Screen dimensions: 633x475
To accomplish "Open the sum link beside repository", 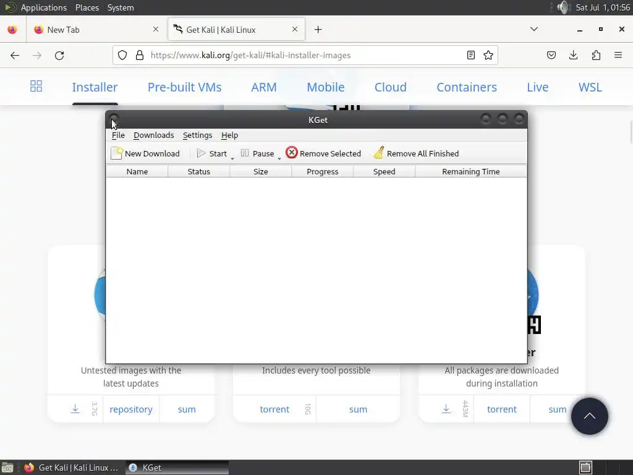I will coord(187,409).
